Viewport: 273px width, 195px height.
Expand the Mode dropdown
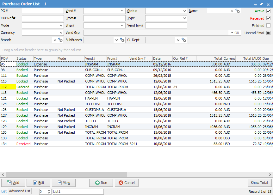click(x=61, y=26)
